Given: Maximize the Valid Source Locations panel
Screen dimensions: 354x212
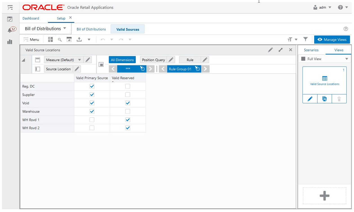Looking at the screenshot, I should click(280, 50).
